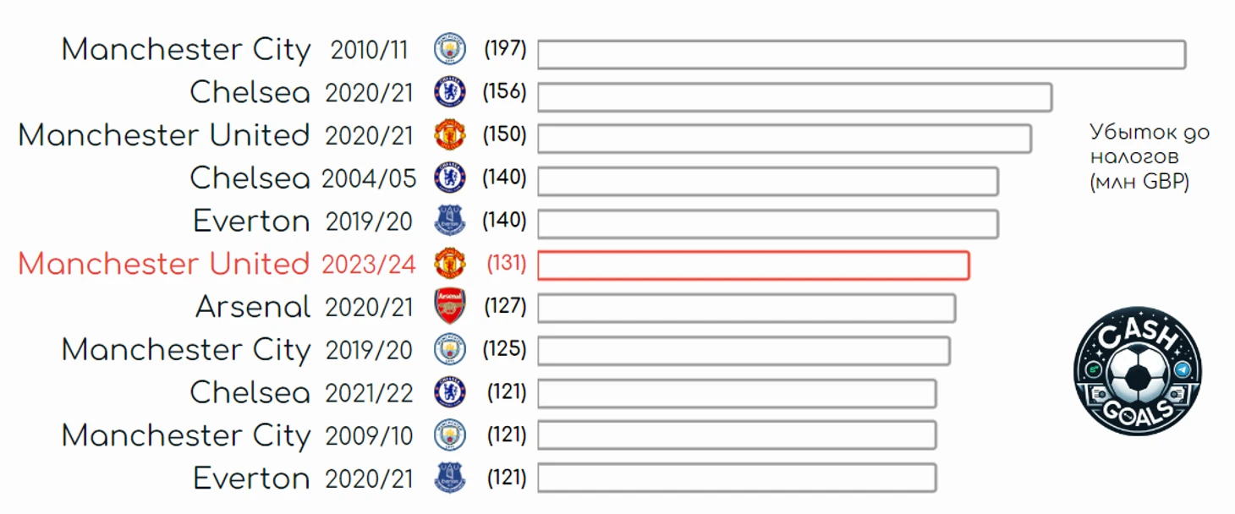Click the red (131) loss value

tap(506, 264)
